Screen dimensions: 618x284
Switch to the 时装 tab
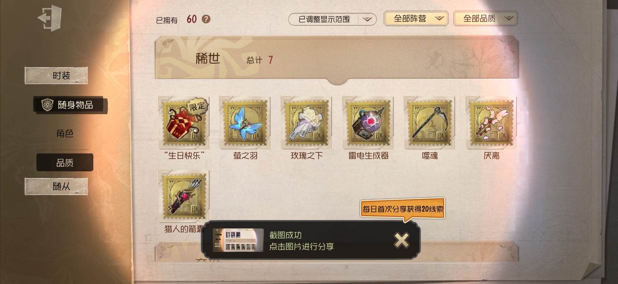pyautogui.click(x=56, y=76)
